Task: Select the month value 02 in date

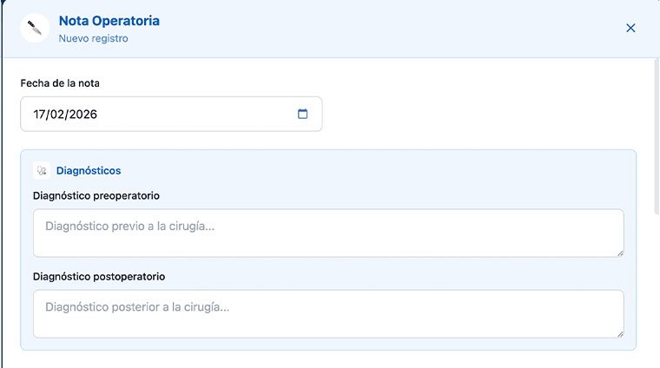Action: click(59, 114)
